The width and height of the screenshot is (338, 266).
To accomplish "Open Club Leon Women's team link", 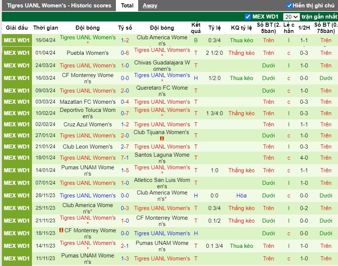I will 88,147.
